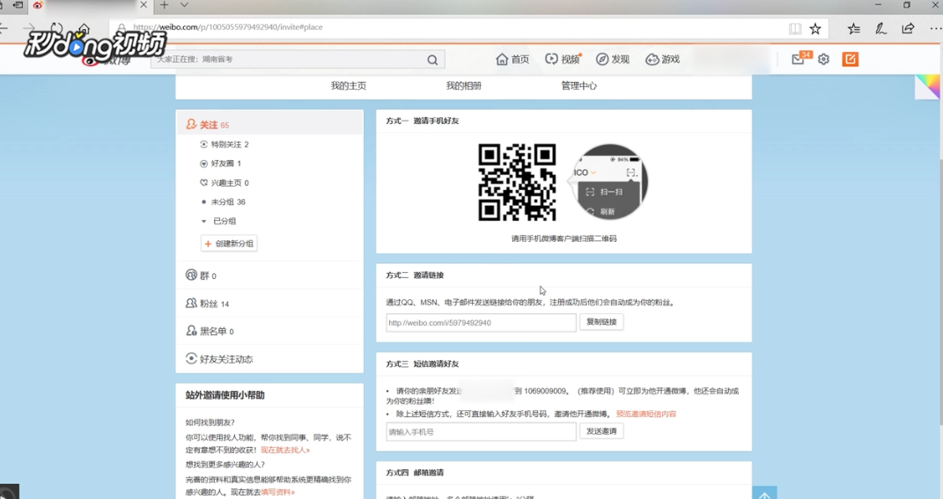Open 预览邀请短信内容 link
943x499 pixels.
point(646,415)
